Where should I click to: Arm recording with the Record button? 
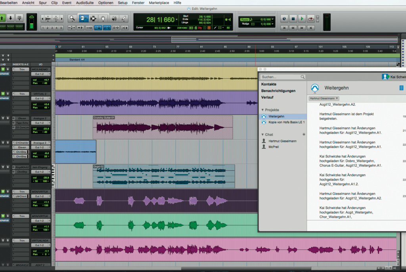point(311,19)
